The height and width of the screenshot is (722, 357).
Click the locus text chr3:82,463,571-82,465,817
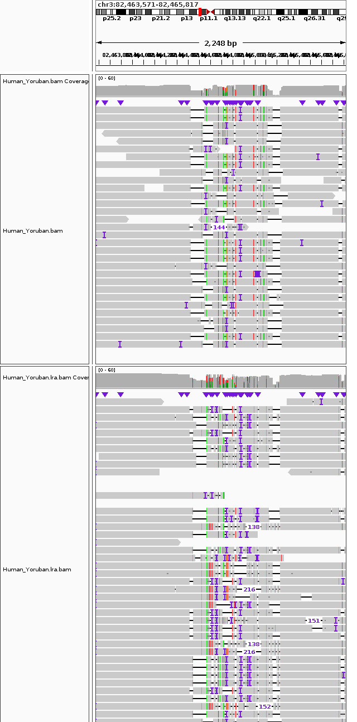(x=148, y=4)
